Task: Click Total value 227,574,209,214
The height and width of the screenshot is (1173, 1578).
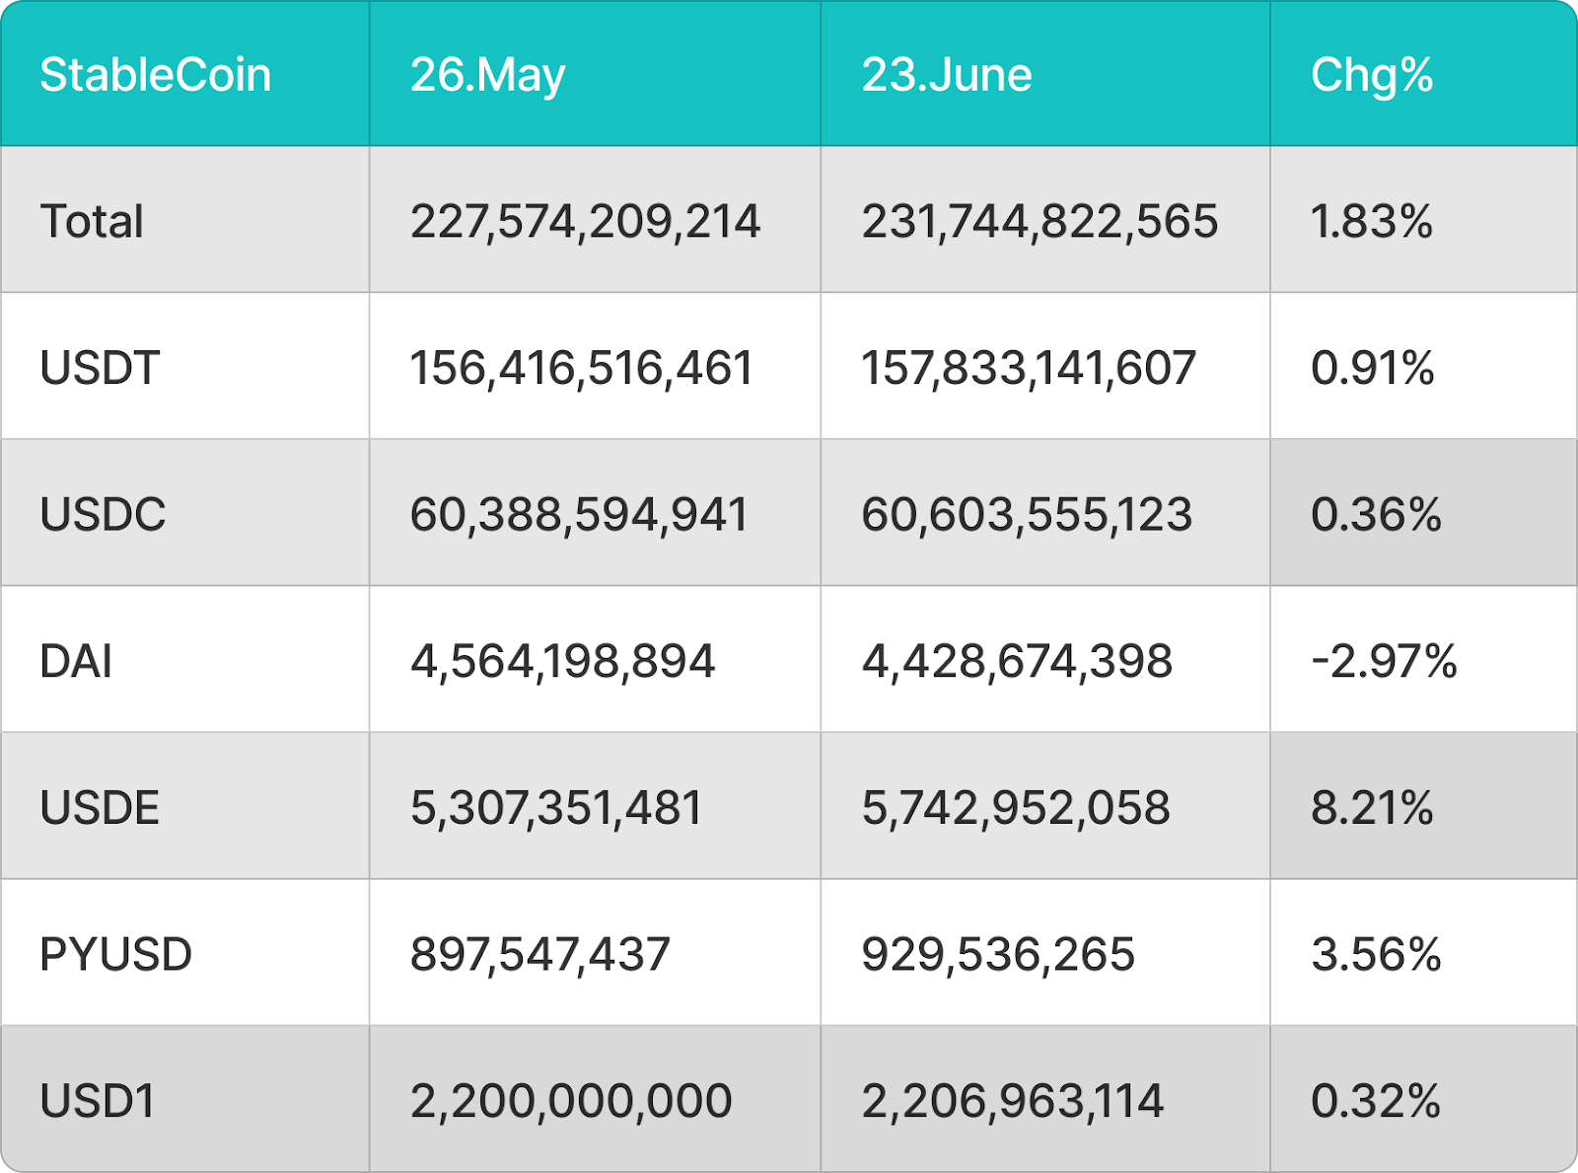Action: (585, 221)
